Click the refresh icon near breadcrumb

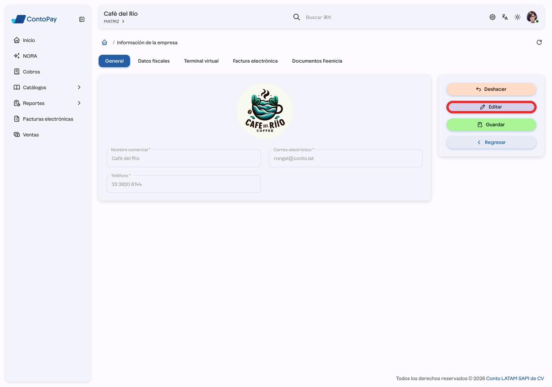point(539,43)
